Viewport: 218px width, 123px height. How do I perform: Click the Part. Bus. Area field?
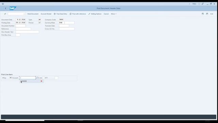(x=18, y=35)
